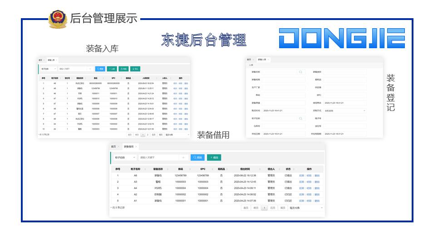Focus keyword input in 装备入库 list panel
The image size is (428, 241).
pos(72,69)
